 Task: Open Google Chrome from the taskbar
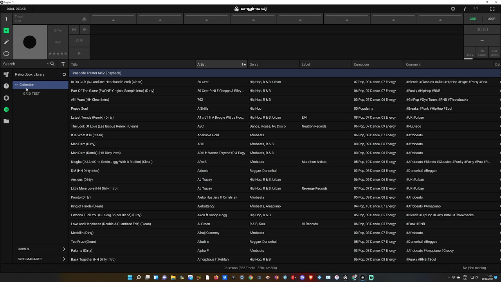(250, 278)
